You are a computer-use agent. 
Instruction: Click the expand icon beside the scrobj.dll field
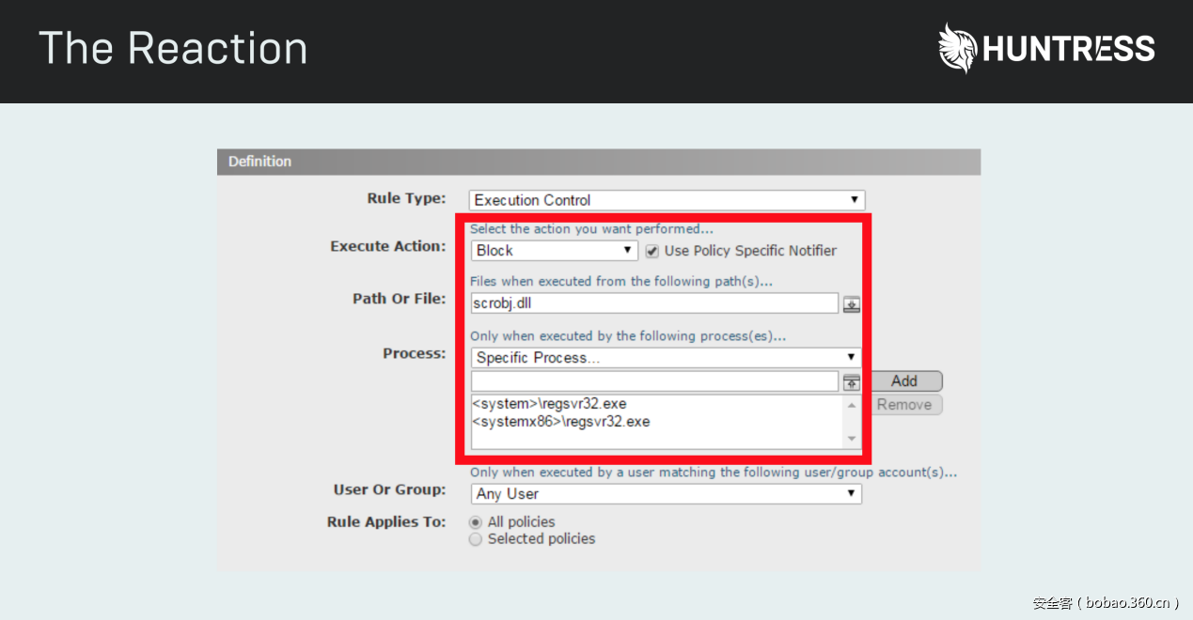[x=851, y=304]
